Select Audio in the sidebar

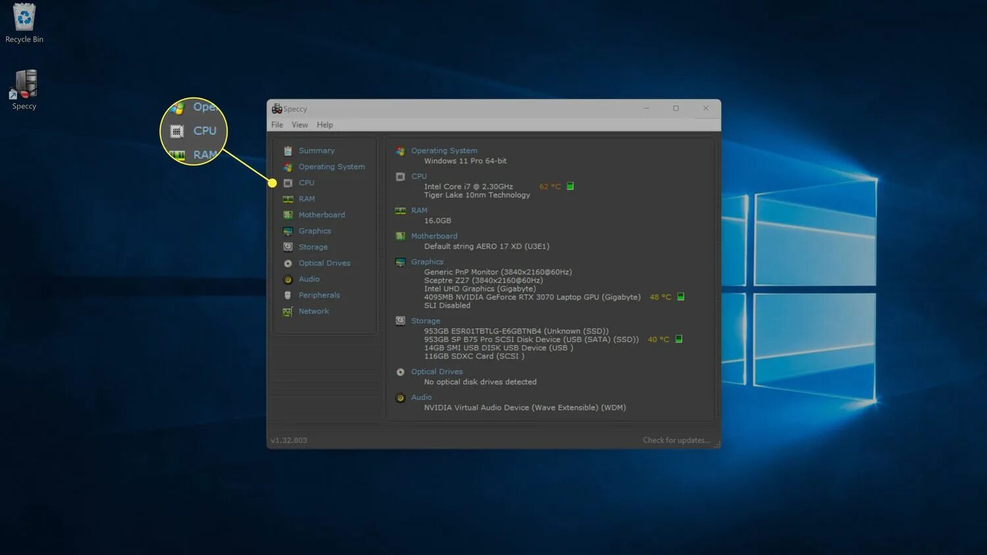[x=309, y=279]
